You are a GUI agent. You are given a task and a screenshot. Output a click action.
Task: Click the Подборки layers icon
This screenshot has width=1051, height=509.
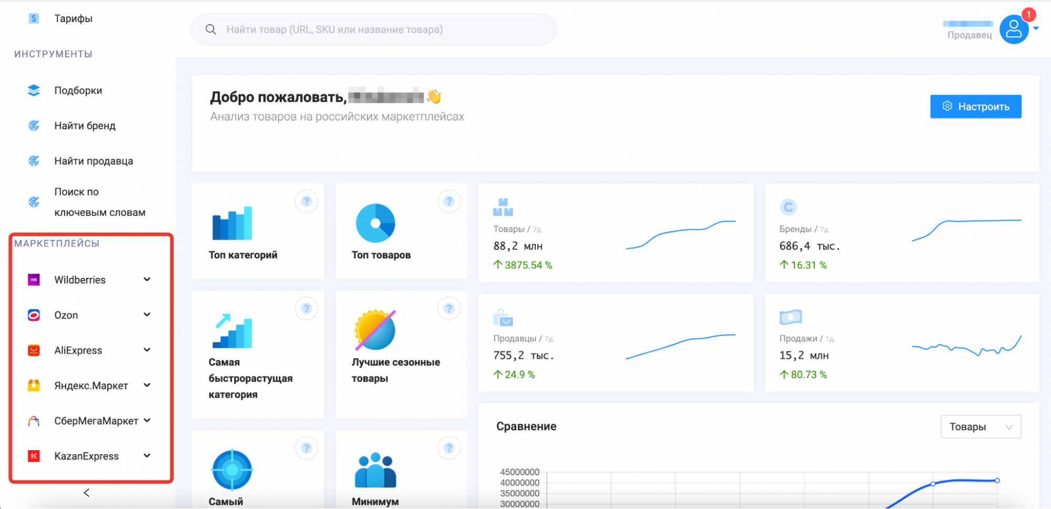[34, 90]
